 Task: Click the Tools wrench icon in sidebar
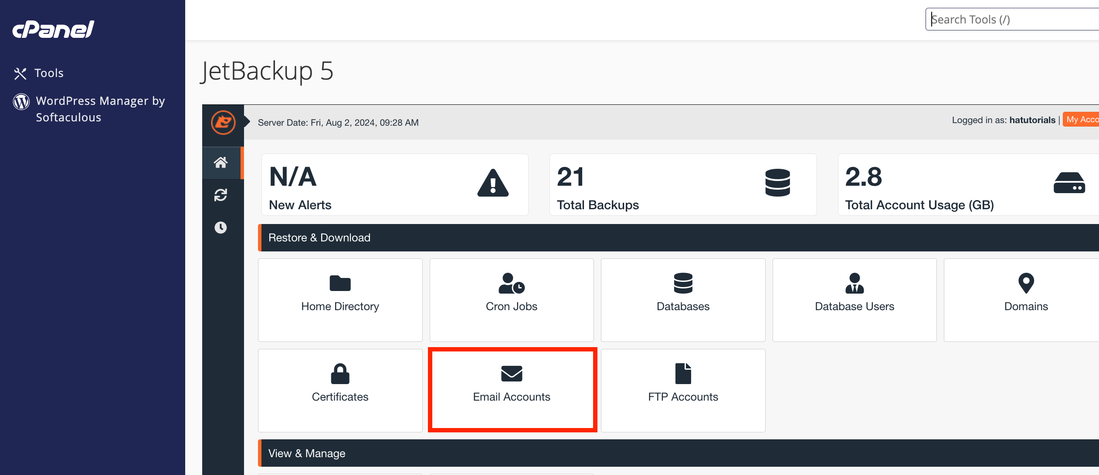tap(20, 74)
